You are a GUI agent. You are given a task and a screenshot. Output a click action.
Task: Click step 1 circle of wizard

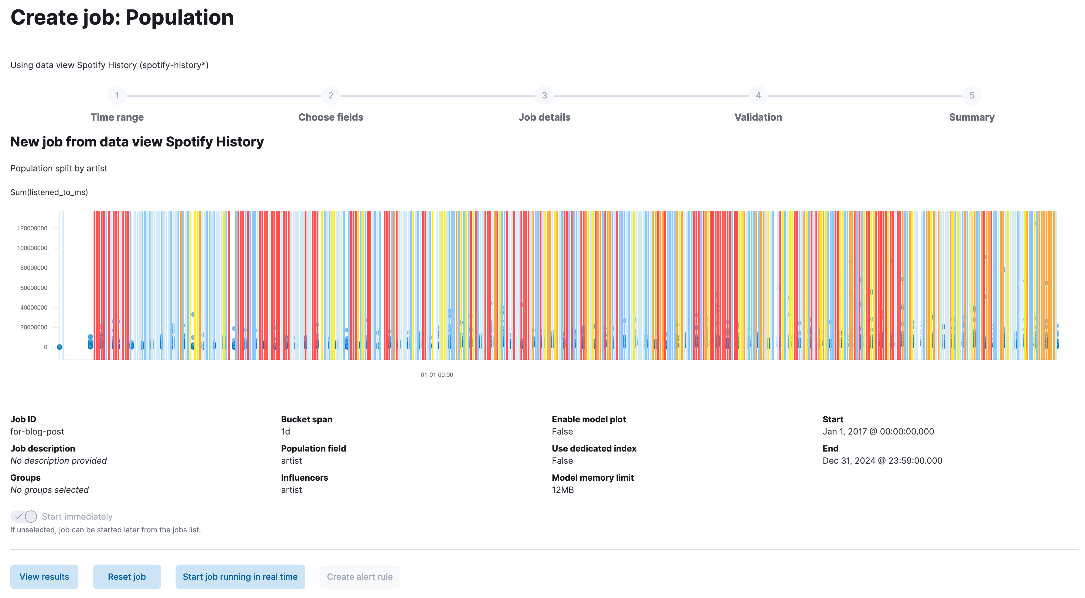[117, 96]
